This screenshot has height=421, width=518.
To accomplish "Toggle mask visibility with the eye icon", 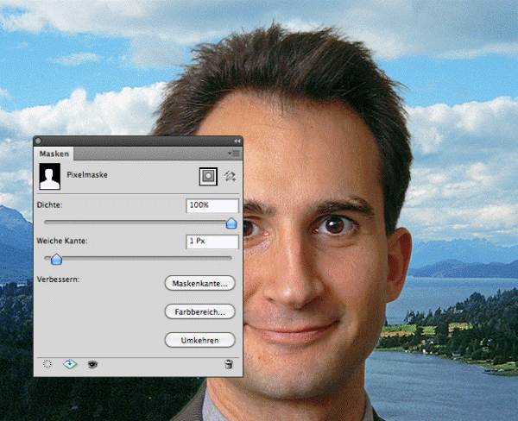I will click(x=92, y=364).
